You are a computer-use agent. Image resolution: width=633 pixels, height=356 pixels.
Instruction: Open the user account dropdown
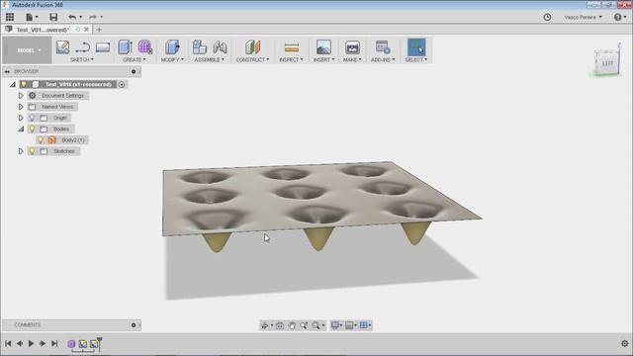(x=583, y=17)
